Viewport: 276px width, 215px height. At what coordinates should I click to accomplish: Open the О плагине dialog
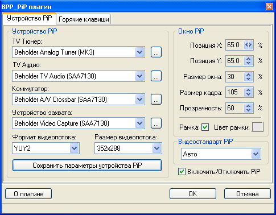coord(28,194)
